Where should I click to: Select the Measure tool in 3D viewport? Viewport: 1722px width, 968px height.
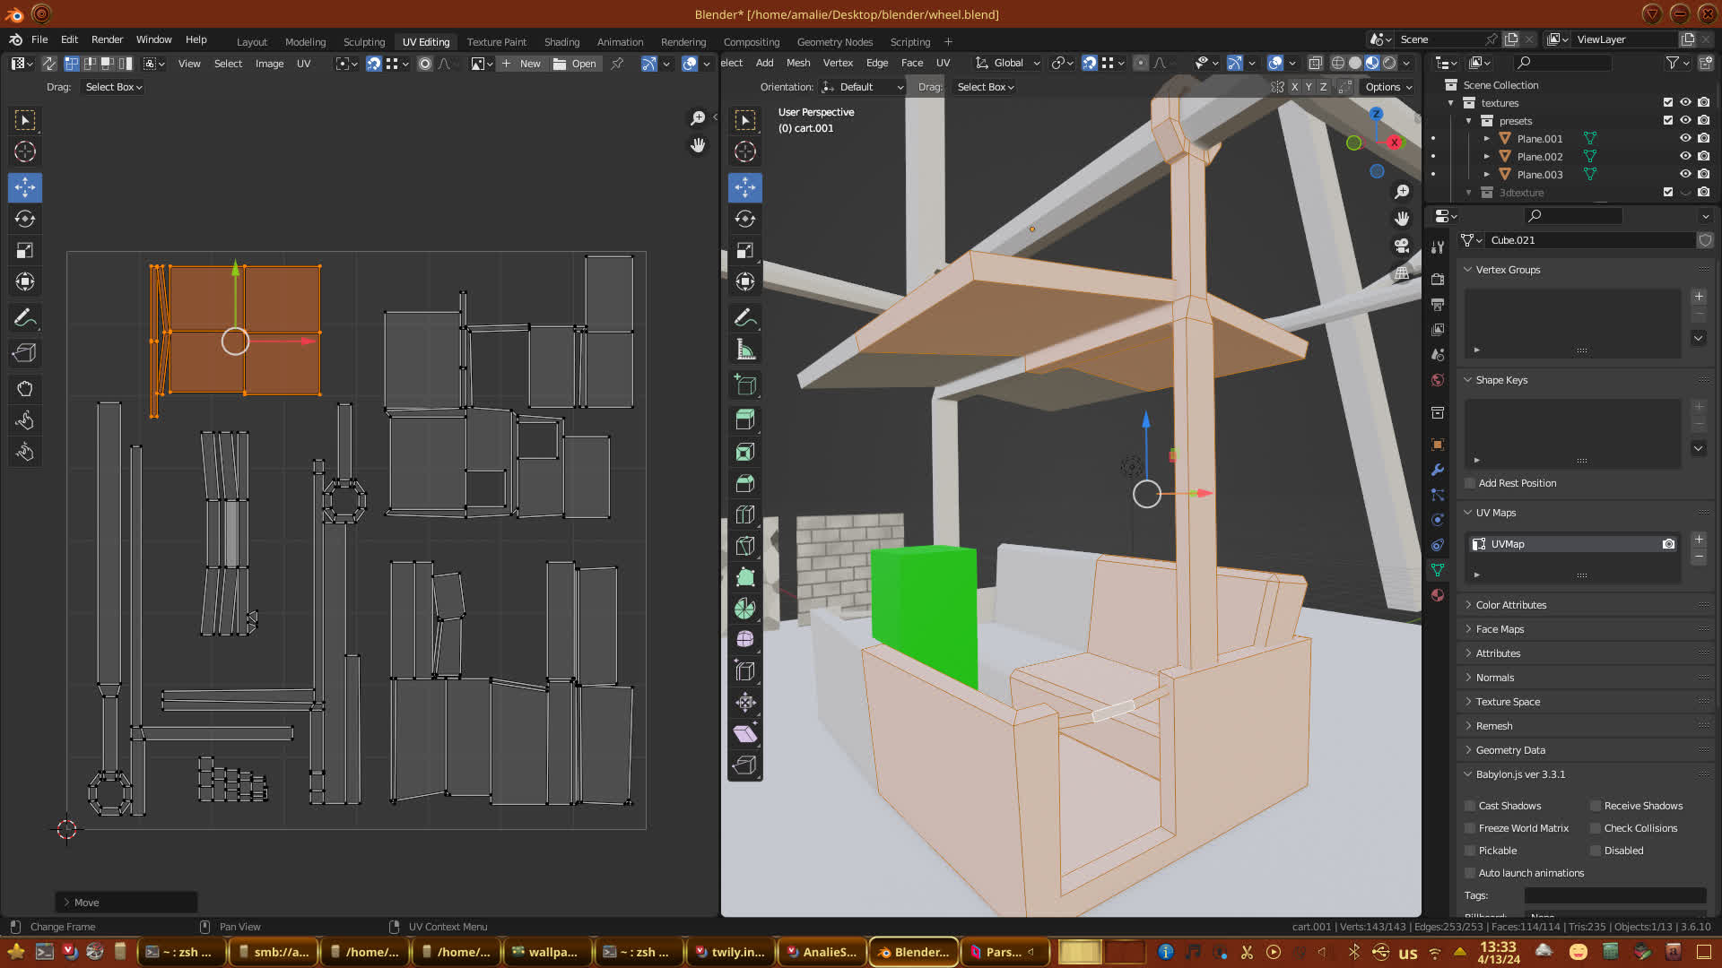[745, 350]
